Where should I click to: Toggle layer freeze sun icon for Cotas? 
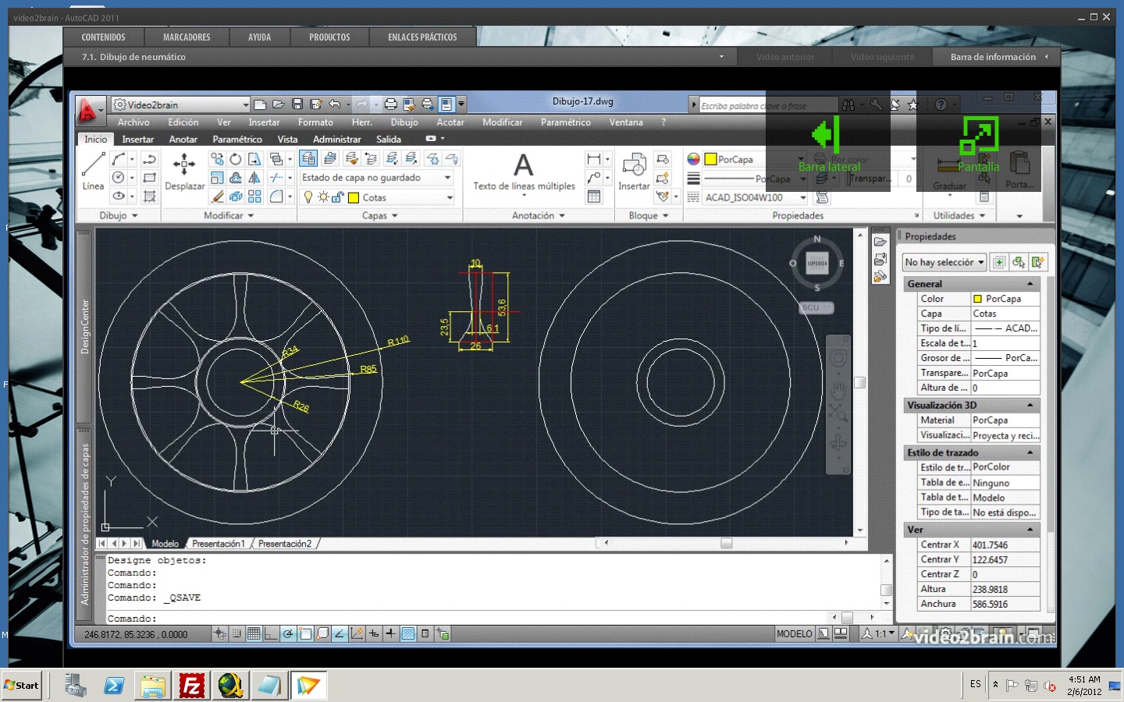coord(322,197)
